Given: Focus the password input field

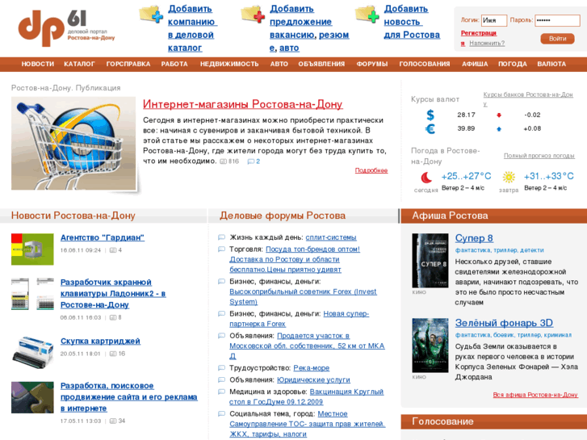Looking at the screenshot, I should [x=556, y=20].
